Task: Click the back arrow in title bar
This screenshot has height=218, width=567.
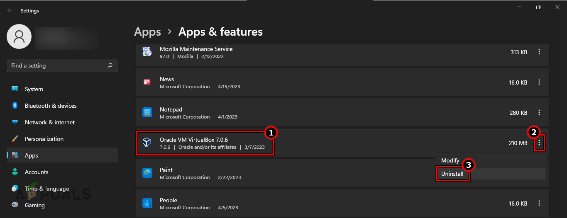Action: 10,11
